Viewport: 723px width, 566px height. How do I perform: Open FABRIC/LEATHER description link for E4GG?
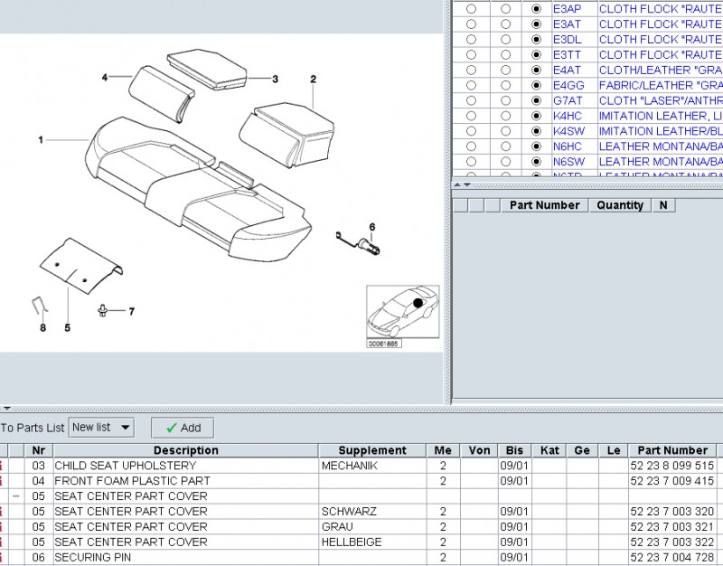pos(661,85)
